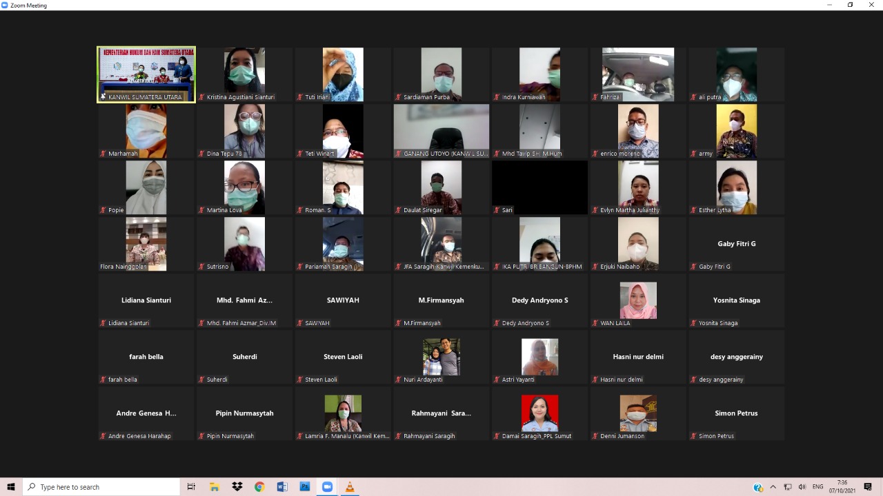Image resolution: width=883 pixels, height=496 pixels.
Task: Click muted mic icon on Kristina Agustiani Sianturi
Action: tap(201, 97)
